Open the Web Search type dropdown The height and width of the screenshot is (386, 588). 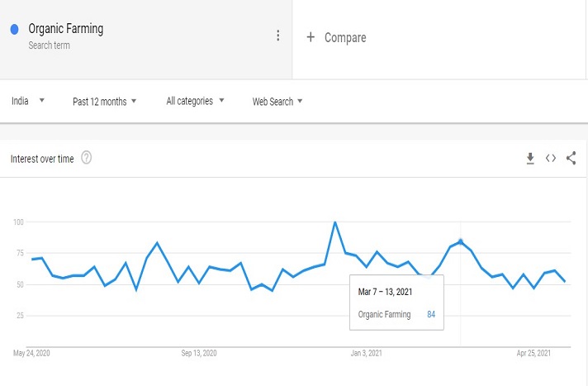tap(277, 102)
